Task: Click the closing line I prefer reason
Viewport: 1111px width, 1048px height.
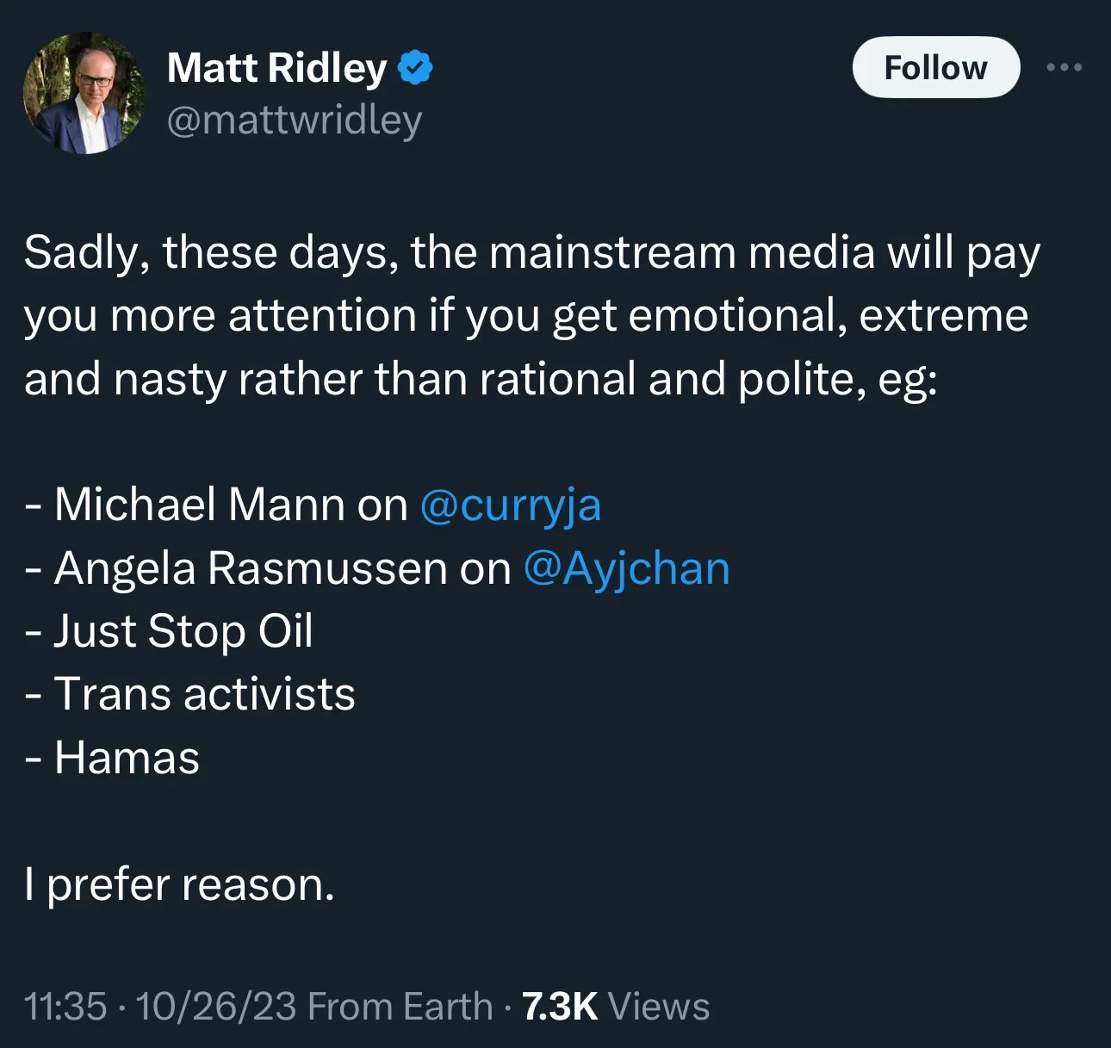Action: tap(179, 884)
